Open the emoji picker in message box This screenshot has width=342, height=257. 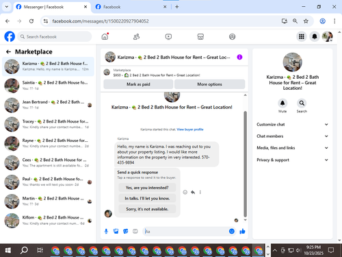tap(232, 232)
